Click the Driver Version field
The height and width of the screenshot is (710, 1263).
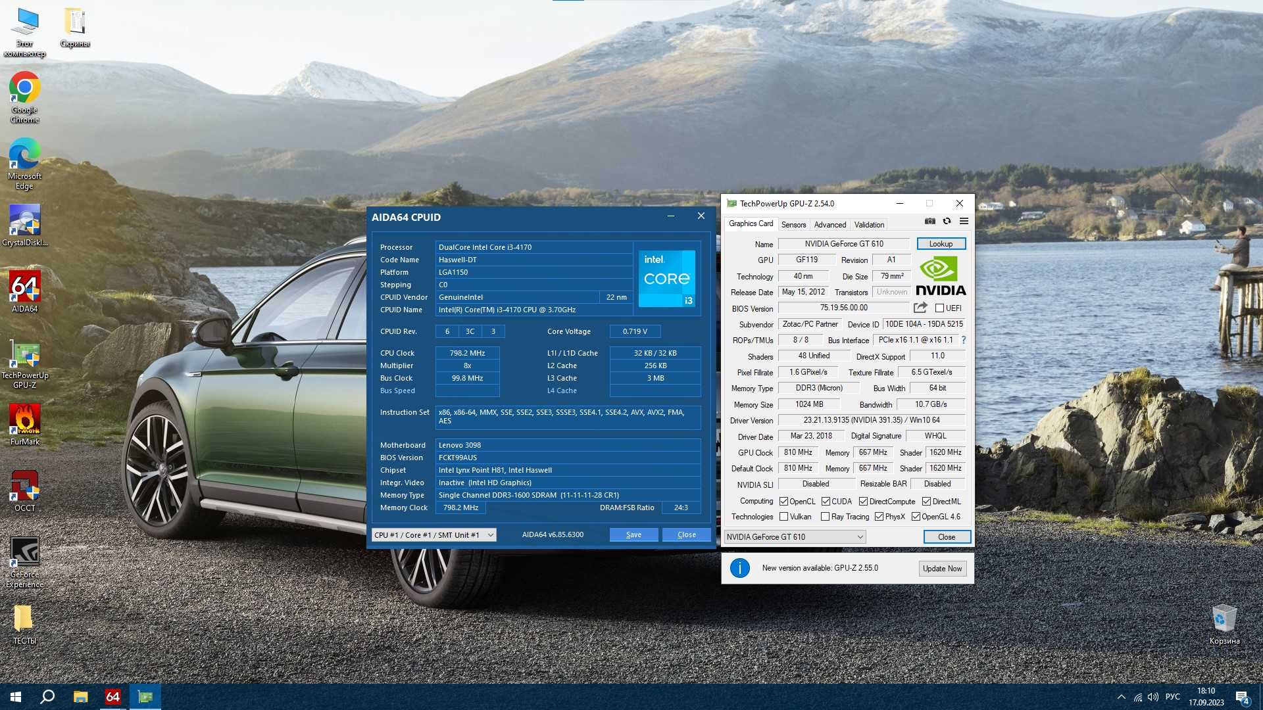[x=872, y=420]
